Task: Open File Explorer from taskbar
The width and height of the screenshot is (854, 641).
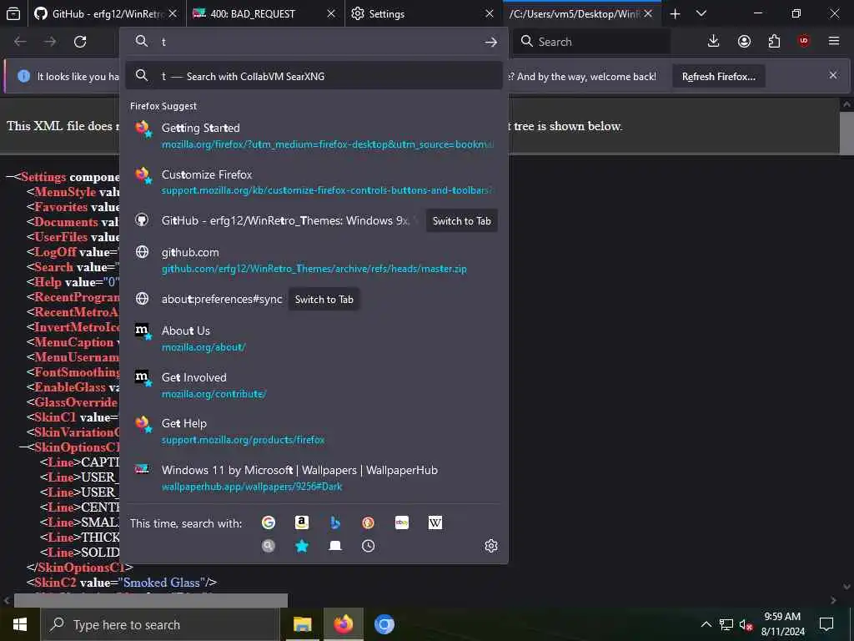Action: point(302,624)
